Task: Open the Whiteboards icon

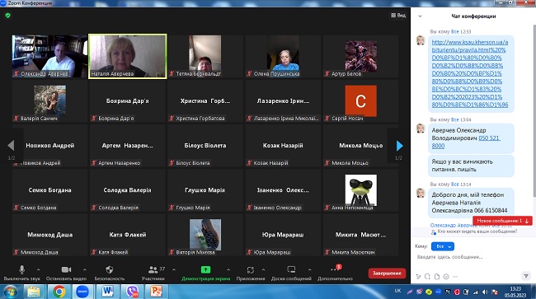Action: click(x=291, y=269)
